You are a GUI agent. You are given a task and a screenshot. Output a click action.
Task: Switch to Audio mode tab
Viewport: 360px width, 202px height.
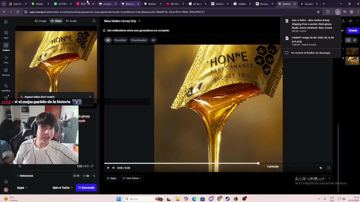[71, 21]
